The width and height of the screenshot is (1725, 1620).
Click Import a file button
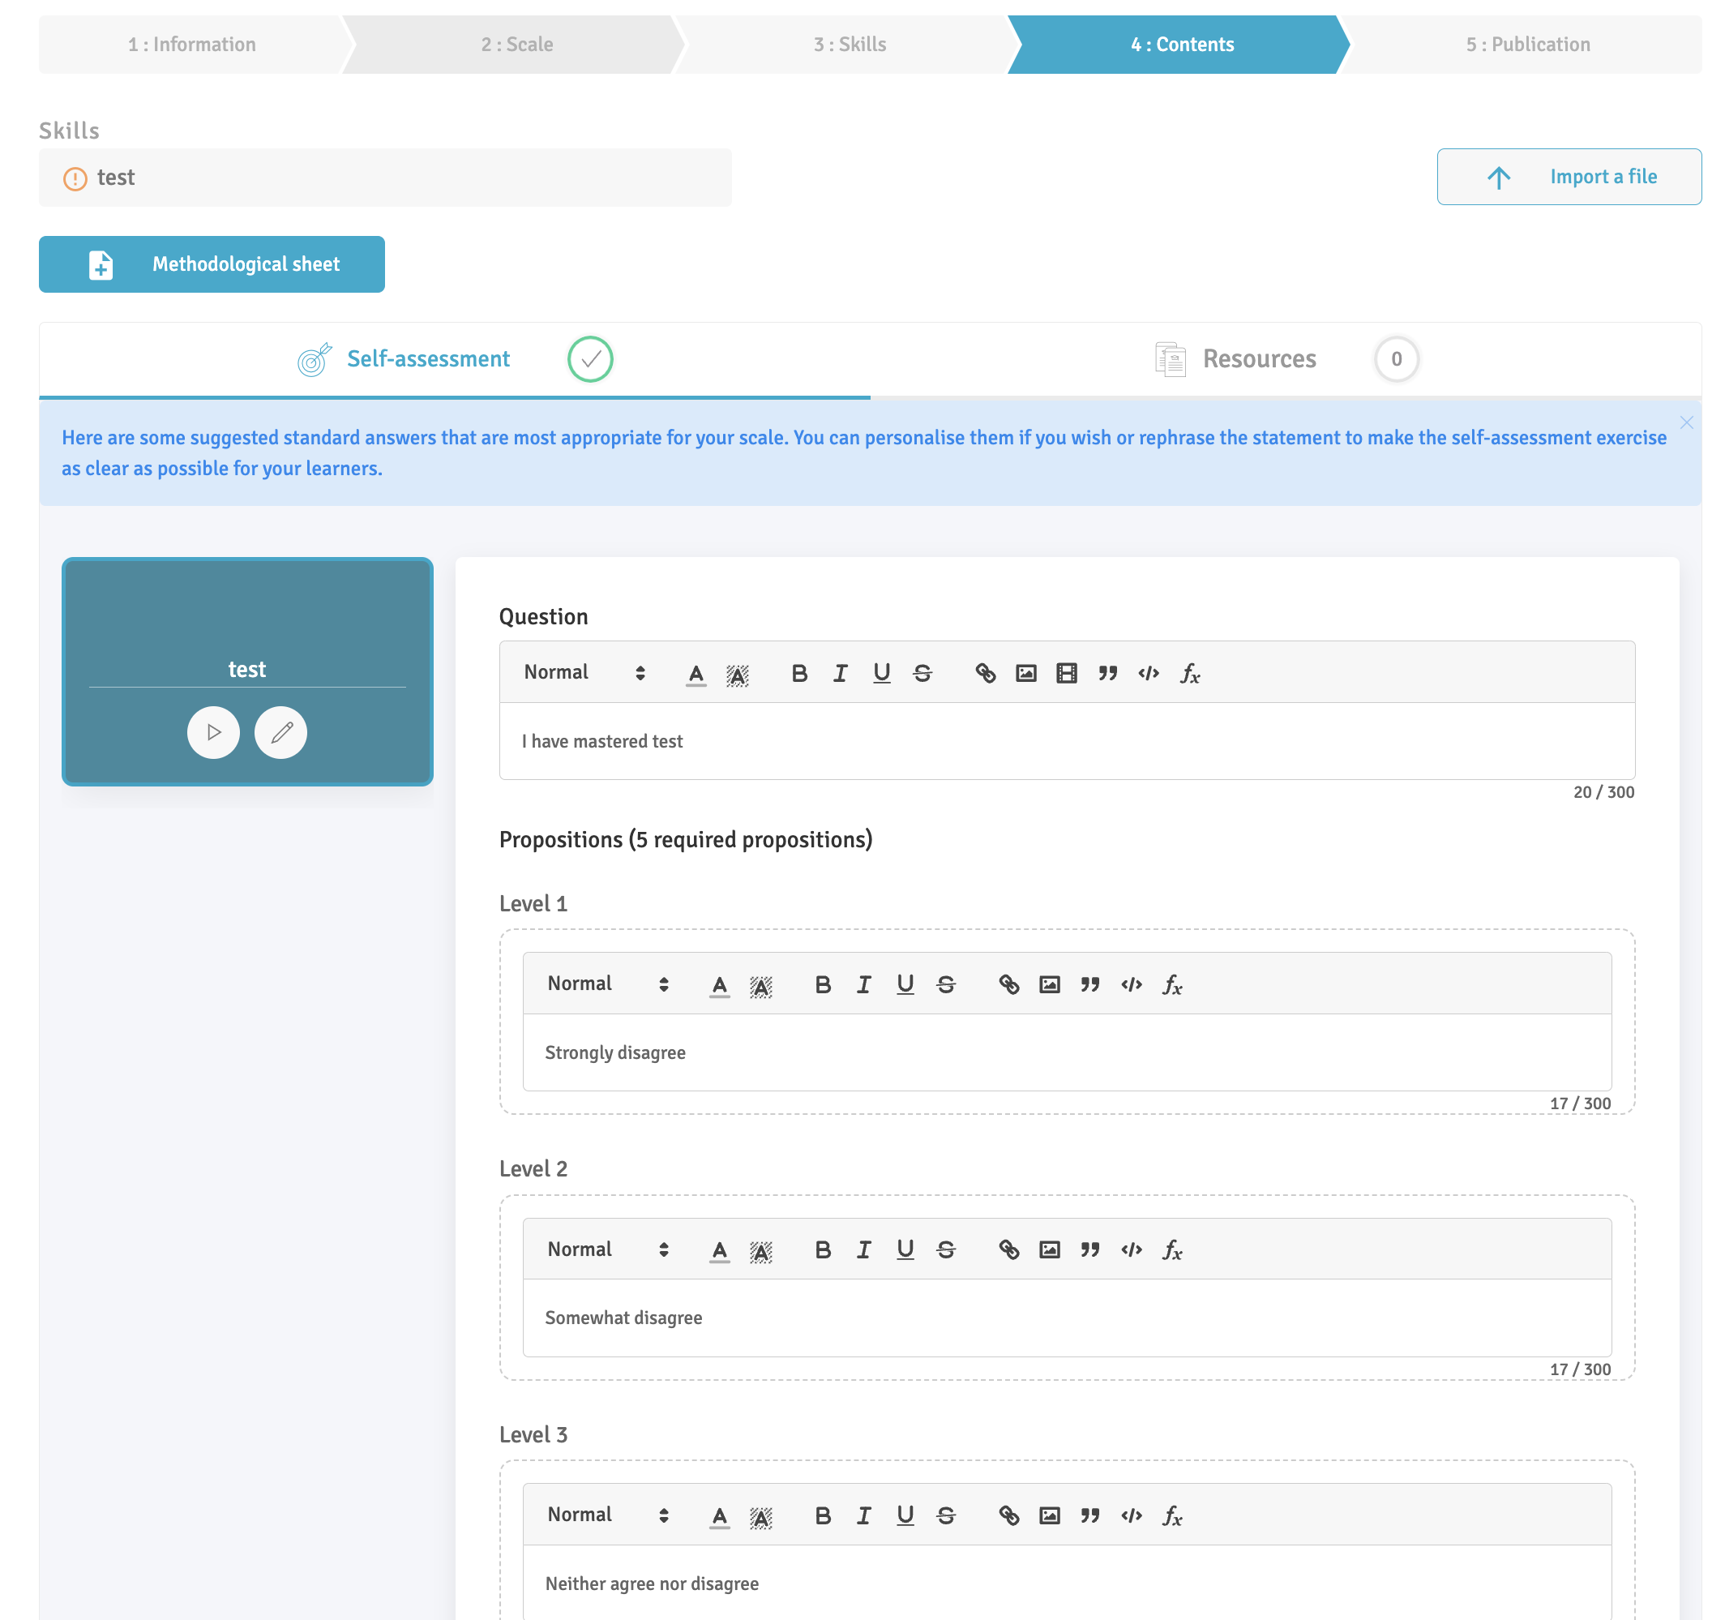[1568, 177]
